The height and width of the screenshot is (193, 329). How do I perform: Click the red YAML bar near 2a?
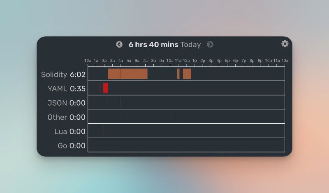tap(106, 88)
